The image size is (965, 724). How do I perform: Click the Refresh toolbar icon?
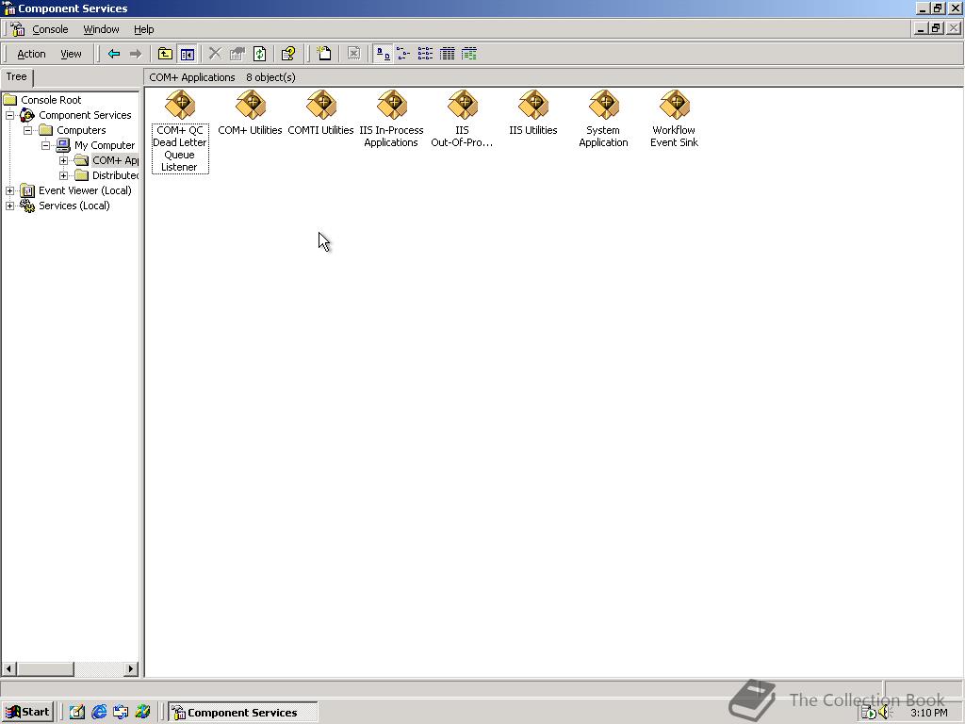(x=260, y=54)
